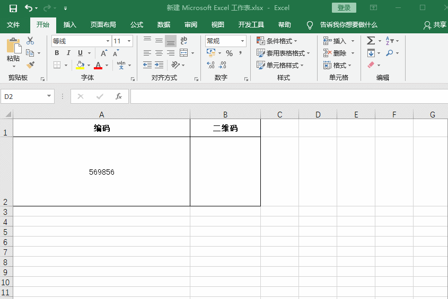
Task: Select cell containing 569856
Action: [101, 171]
